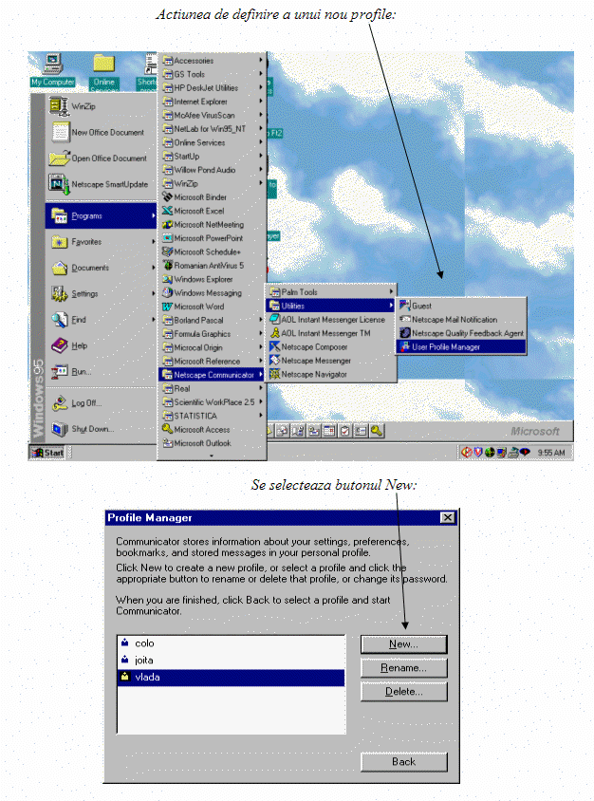The height and width of the screenshot is (801, 594).
Task: Open Microsoft NetMeeting entry
Action: click(x=212, y=224)
